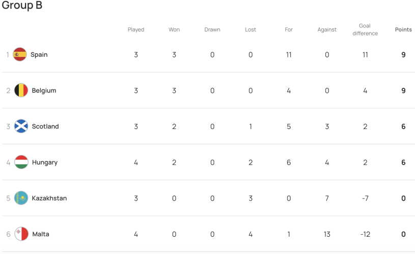Select the Played column header
The height and width of the screenshot is (254, 415).
(x=136, y=29)
